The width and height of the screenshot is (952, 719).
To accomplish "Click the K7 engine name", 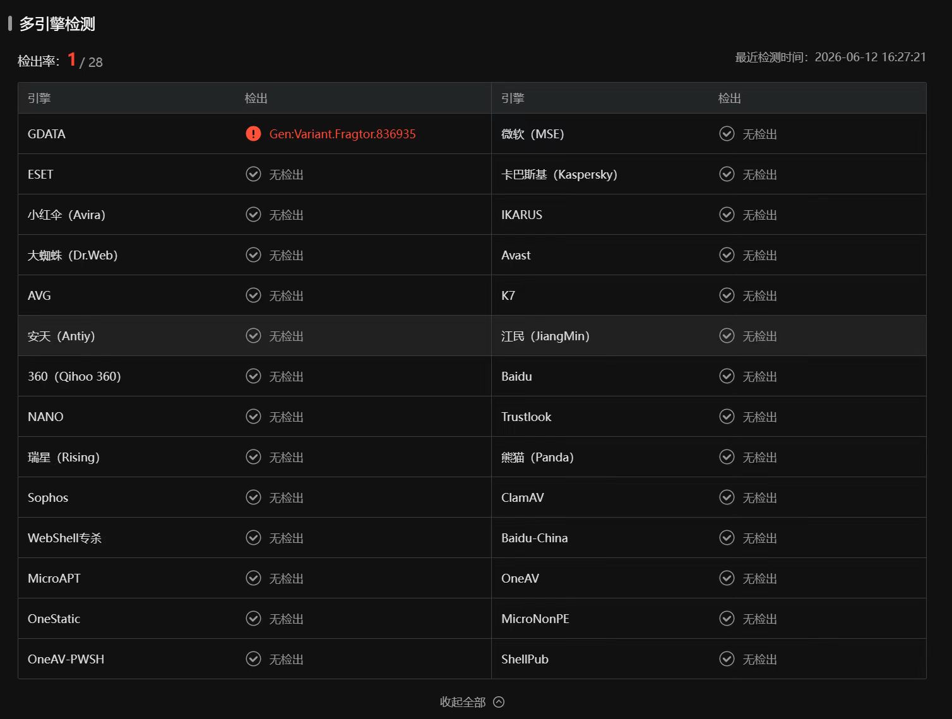I will 508,295.
